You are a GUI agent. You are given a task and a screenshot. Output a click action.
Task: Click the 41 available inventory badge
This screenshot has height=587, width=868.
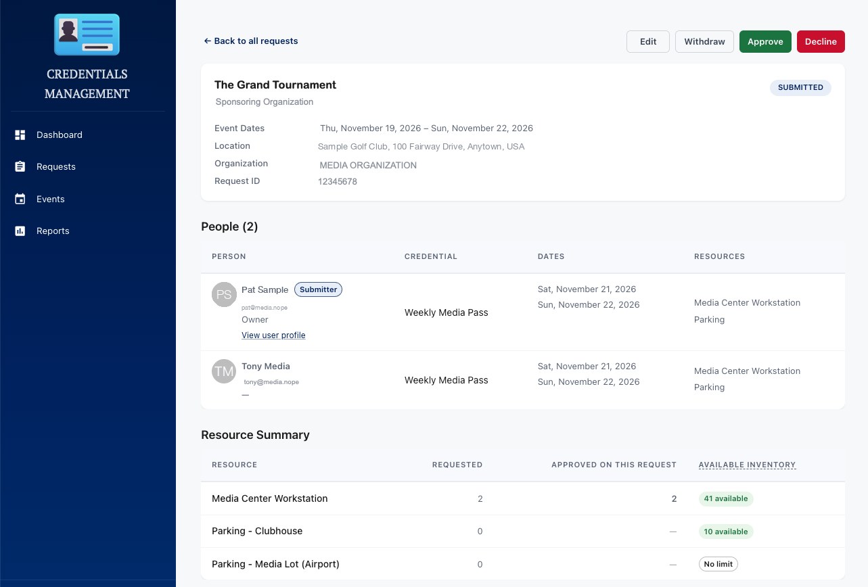point(726,499)
